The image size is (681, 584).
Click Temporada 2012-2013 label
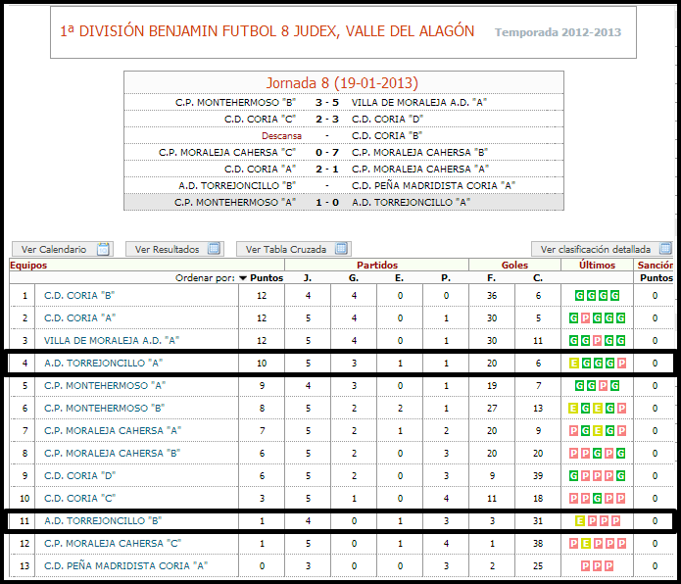pyautogui.click(x=559, y=32)
